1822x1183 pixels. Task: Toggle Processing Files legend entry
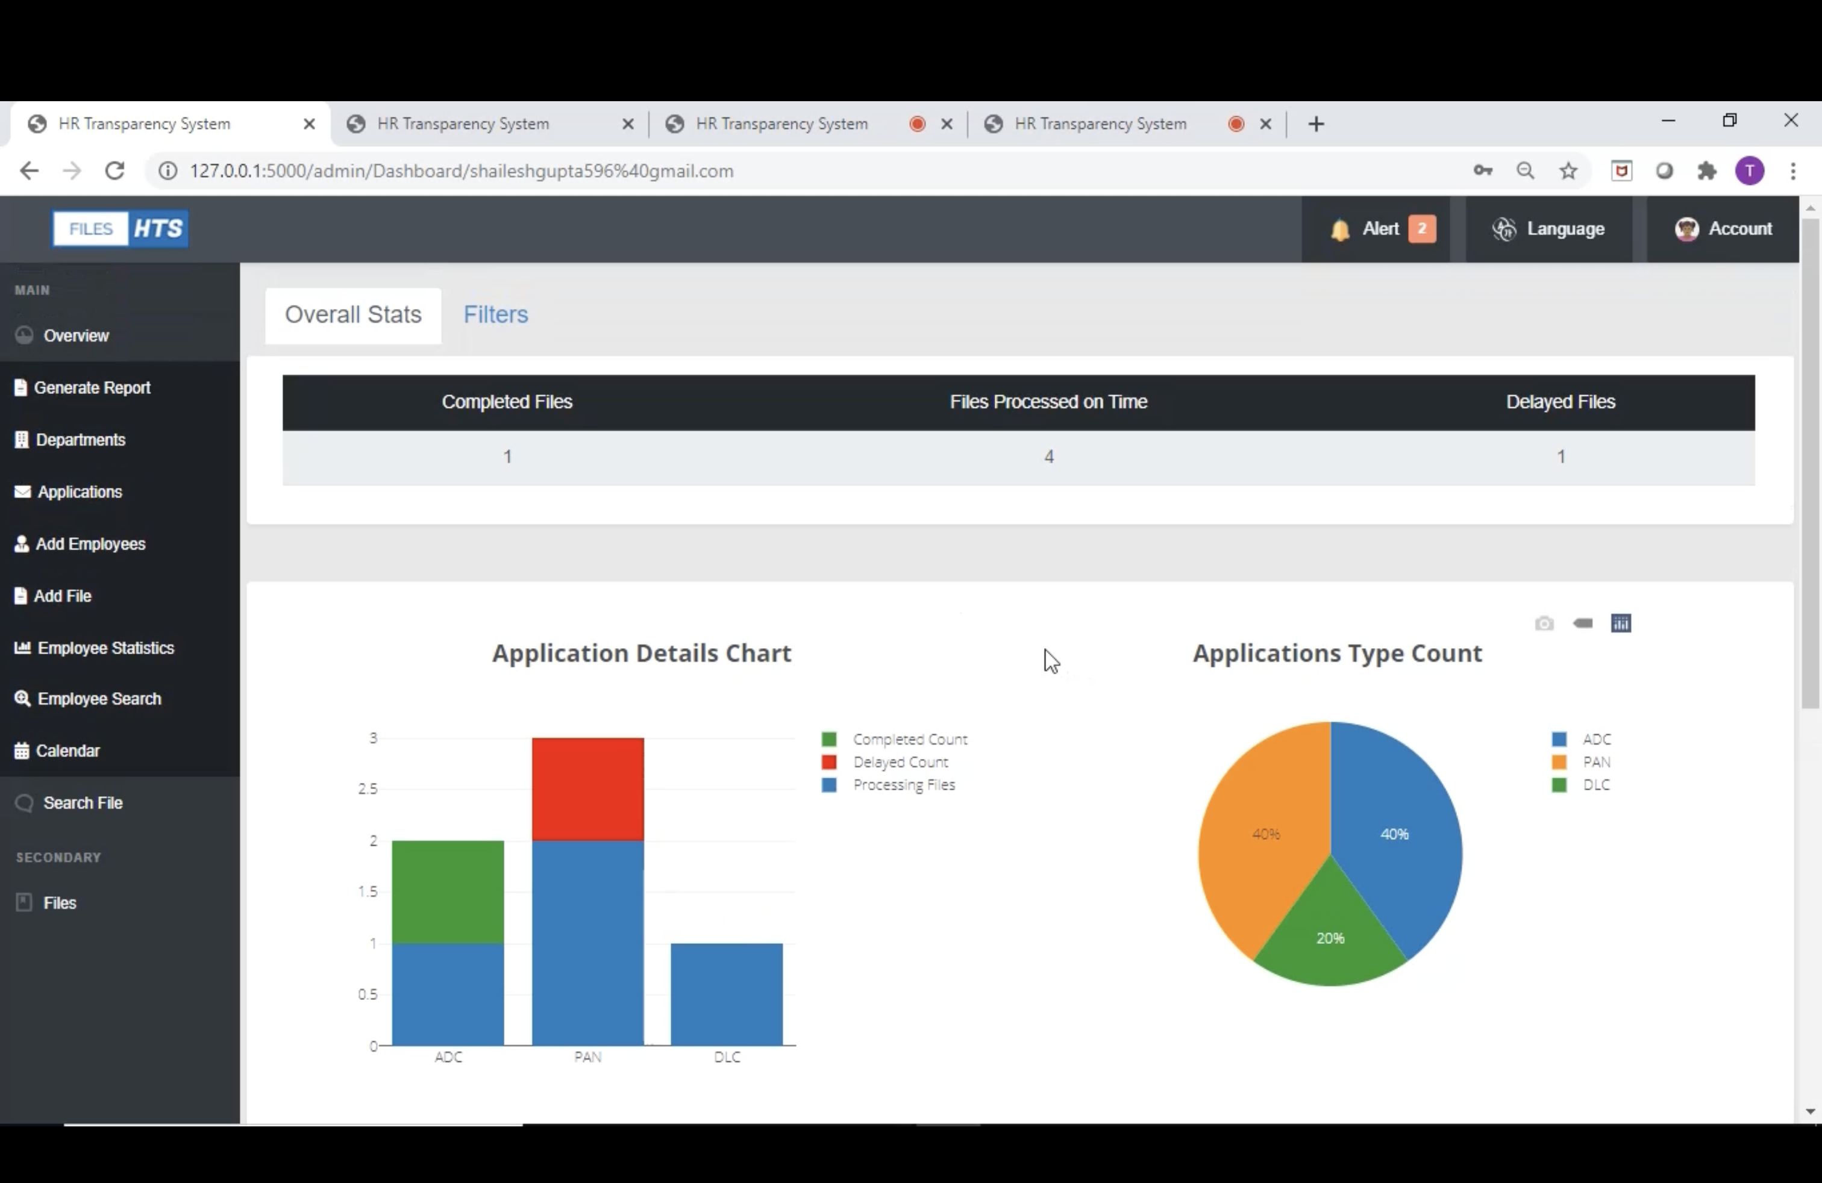point(888,785)
